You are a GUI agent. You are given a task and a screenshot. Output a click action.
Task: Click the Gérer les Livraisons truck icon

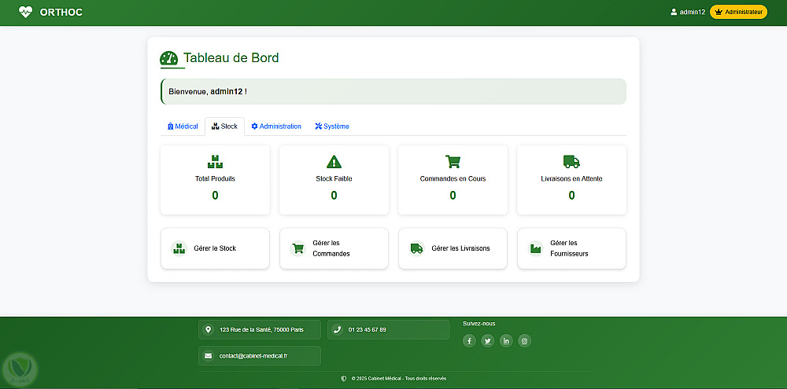pos(416,248)
